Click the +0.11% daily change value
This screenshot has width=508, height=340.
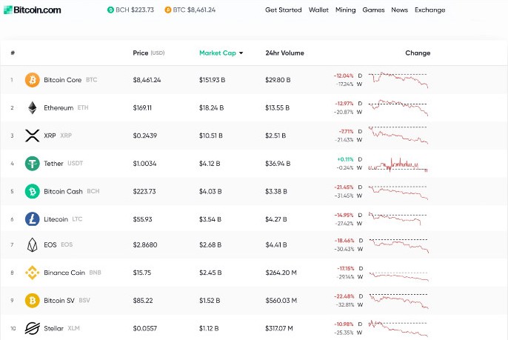345,159
